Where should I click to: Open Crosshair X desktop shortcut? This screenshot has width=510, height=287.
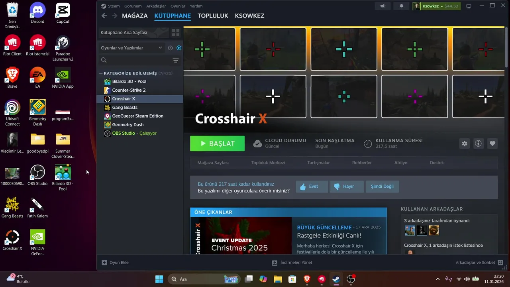(x=12, y=240)
